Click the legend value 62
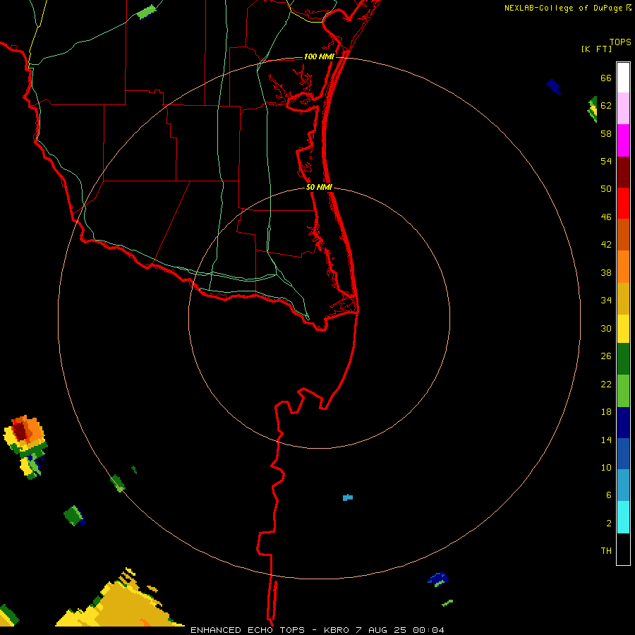 point(606,106)
